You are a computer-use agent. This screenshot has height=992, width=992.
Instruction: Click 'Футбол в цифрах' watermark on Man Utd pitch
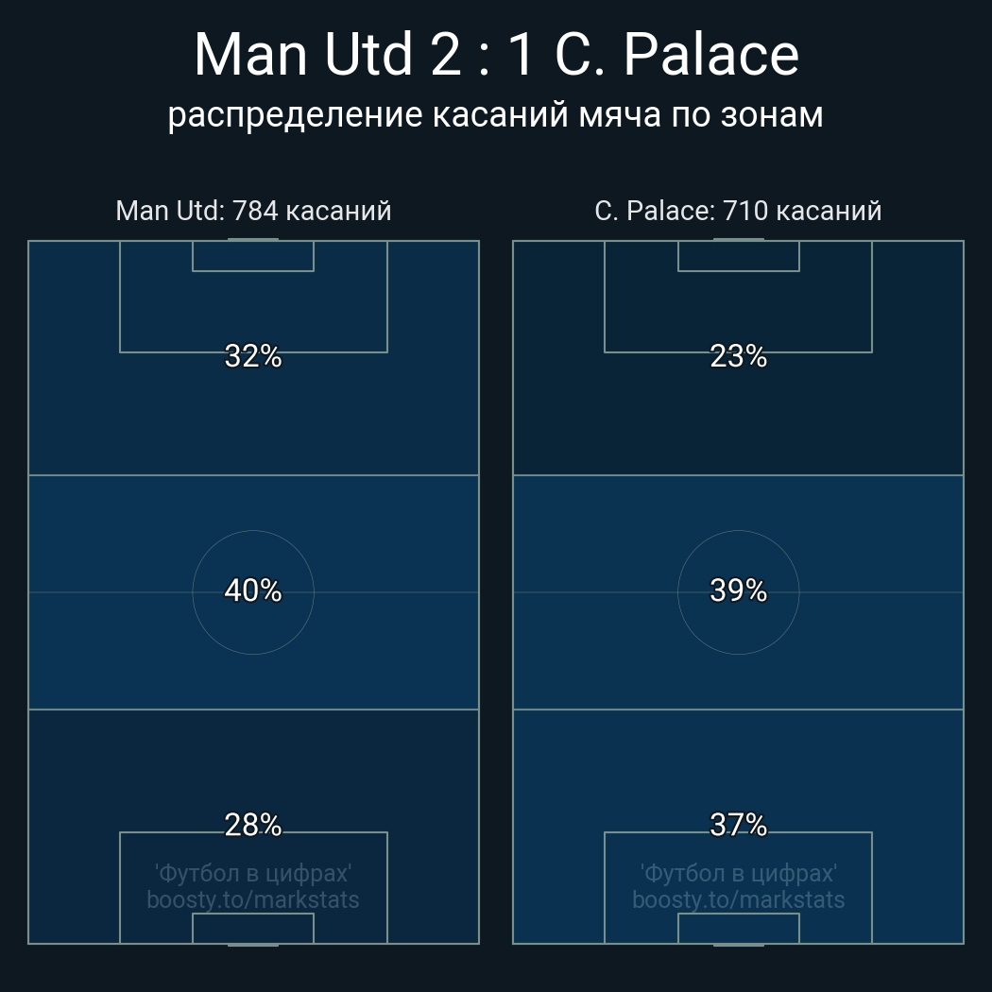point(253,873)
